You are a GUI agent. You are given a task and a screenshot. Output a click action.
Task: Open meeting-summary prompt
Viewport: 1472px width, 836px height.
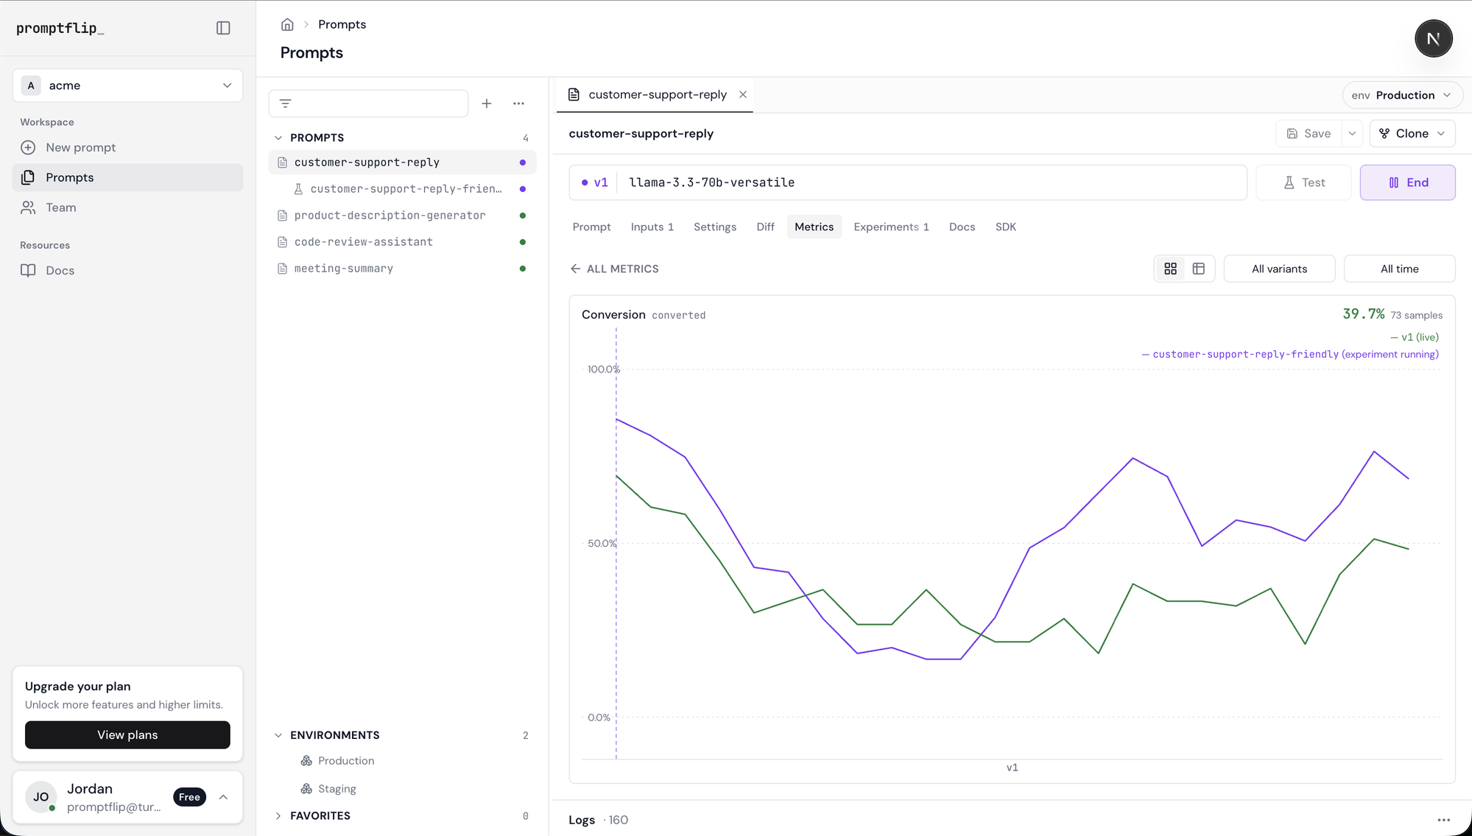point(402,269)
